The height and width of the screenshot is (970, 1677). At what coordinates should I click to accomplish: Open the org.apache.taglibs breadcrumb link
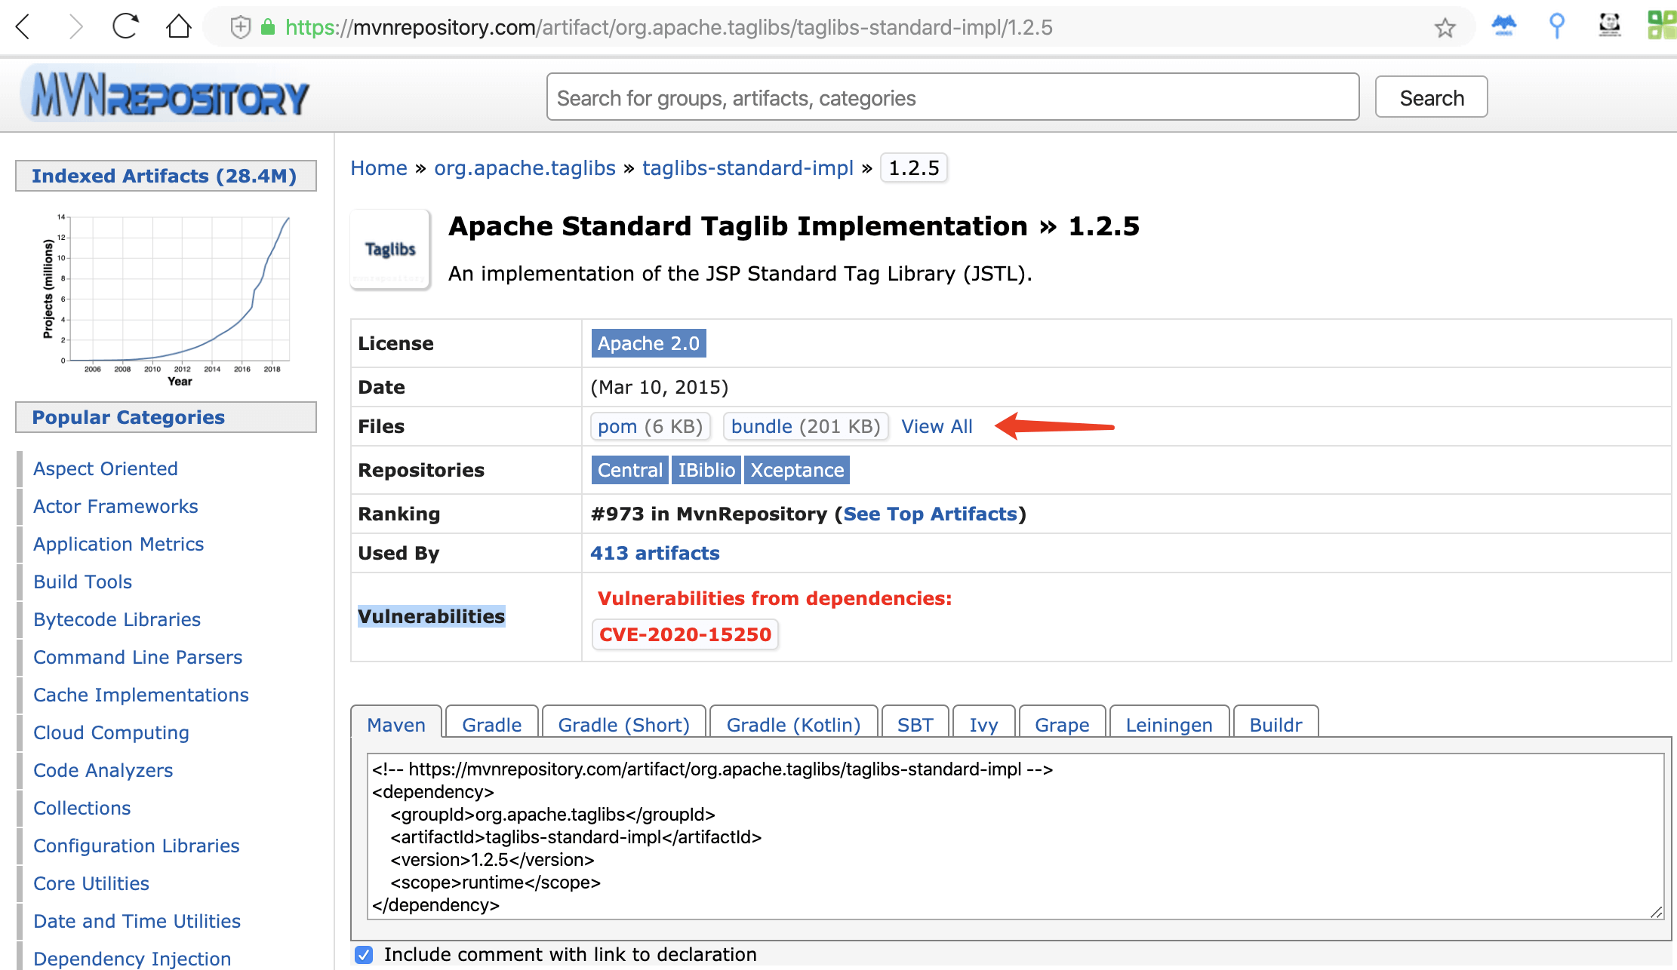tap(525, 167)
